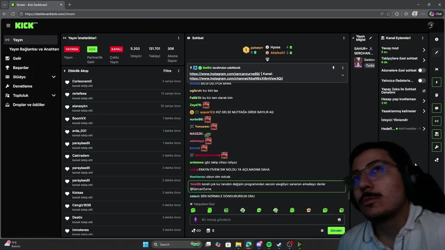Edit Yayın bilgisi with the pencil icon
Image resolution: width=445 pixels, height=250 pixels.
tap(371, 38)
